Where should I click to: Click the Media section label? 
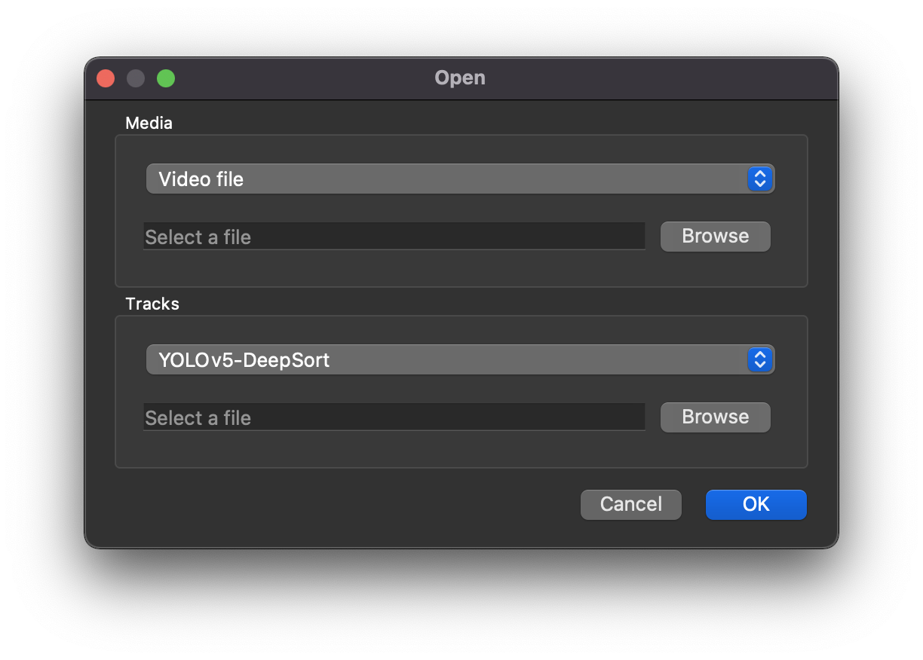coord(149,123)
